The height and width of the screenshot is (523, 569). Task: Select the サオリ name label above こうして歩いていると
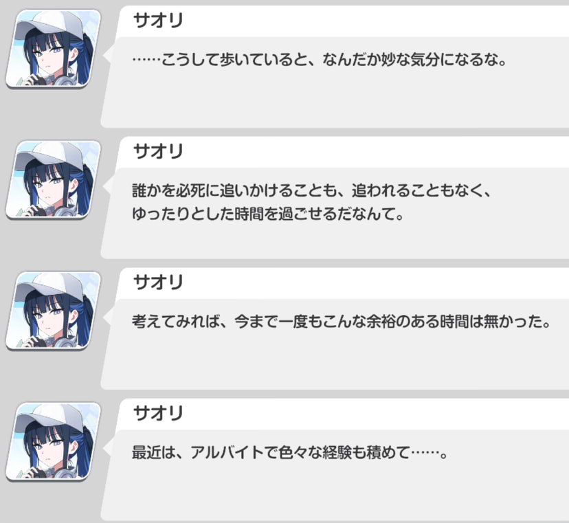click(158, 21)
